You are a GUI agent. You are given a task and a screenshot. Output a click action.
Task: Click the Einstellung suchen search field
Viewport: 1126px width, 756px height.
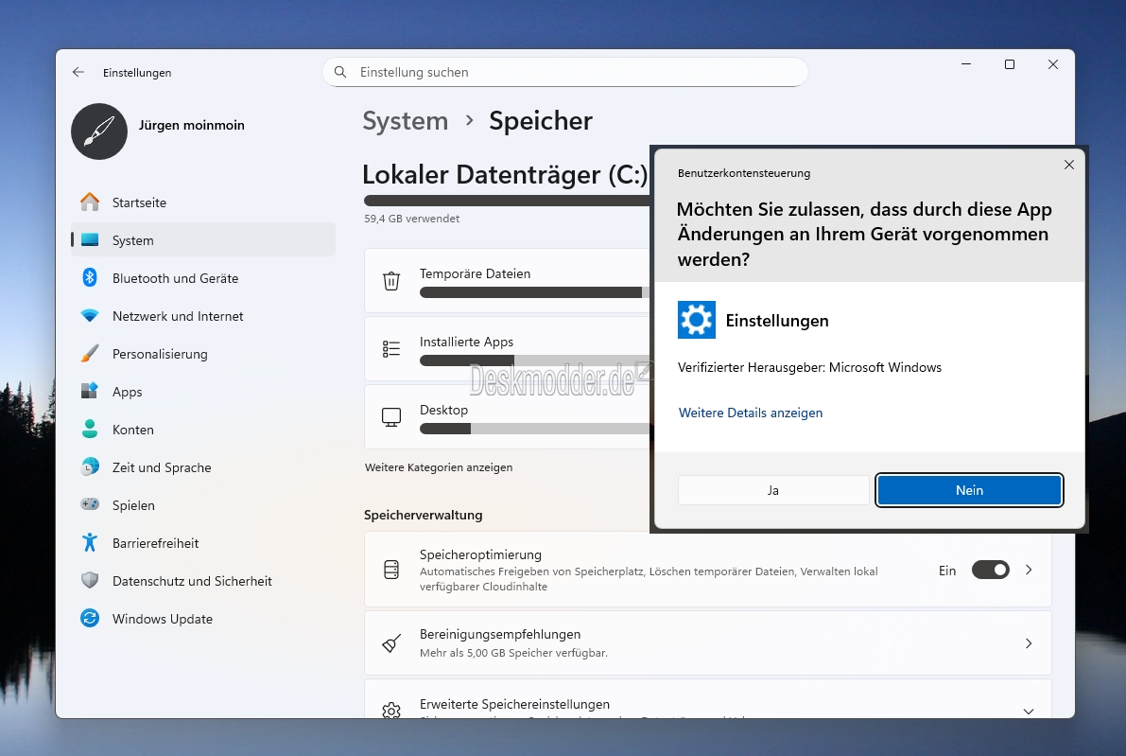coord(577,72)
